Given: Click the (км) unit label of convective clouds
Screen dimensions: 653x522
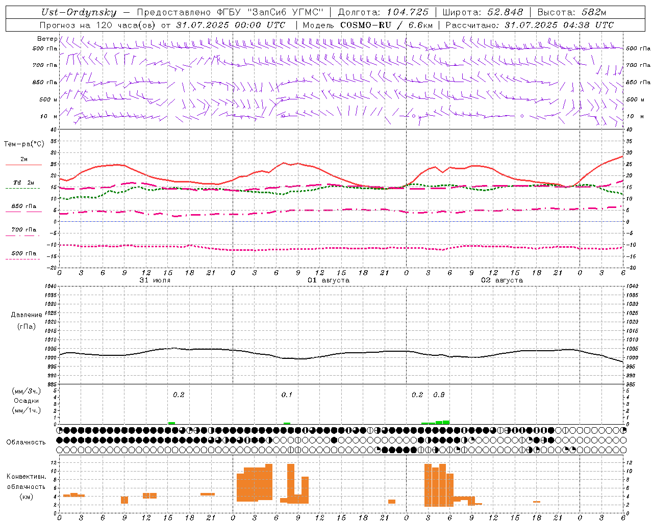Looking at the screenshot, I should pos(26,497).
